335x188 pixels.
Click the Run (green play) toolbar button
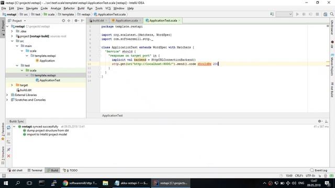pyautogui.click(x=297, y=14)
